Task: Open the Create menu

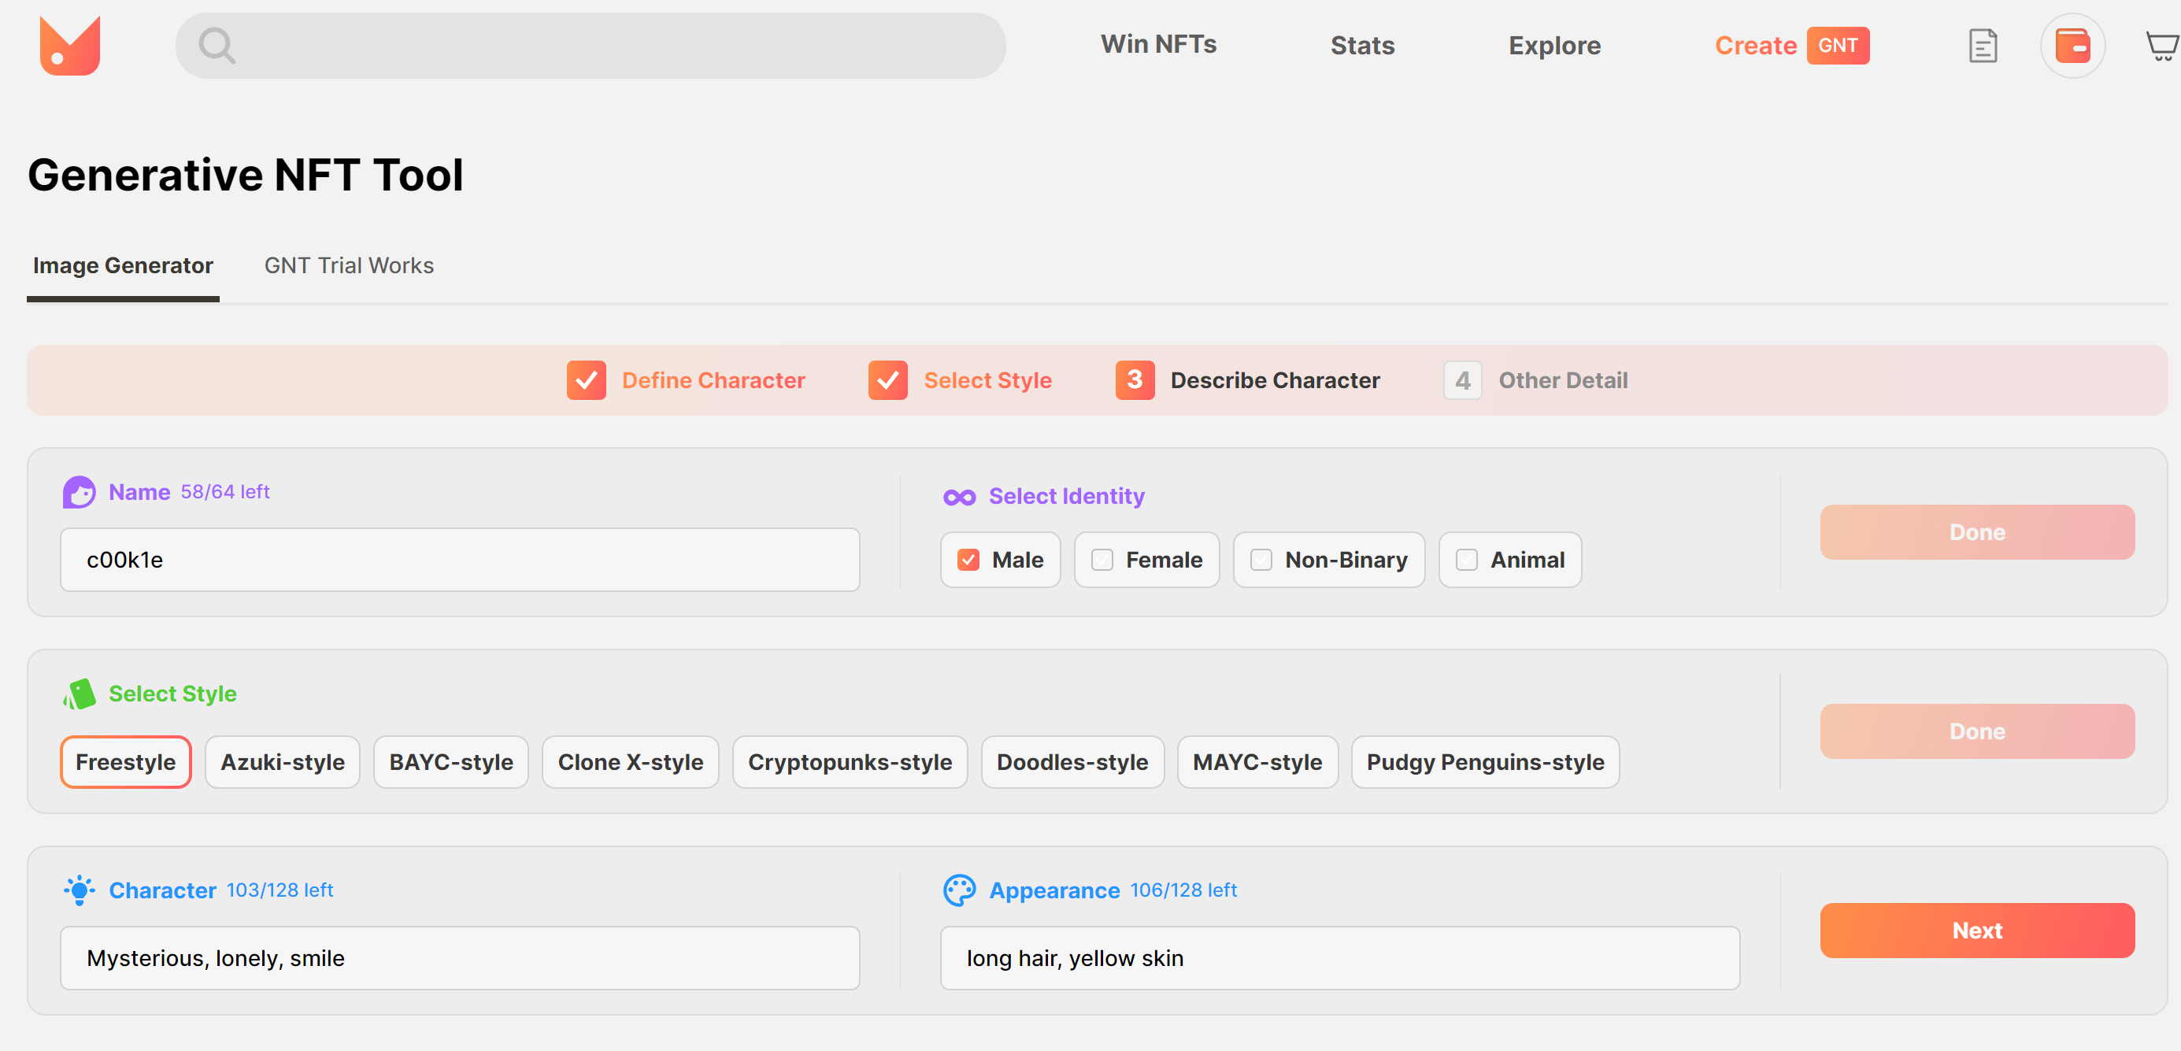Action: [x=1755, y=46]
